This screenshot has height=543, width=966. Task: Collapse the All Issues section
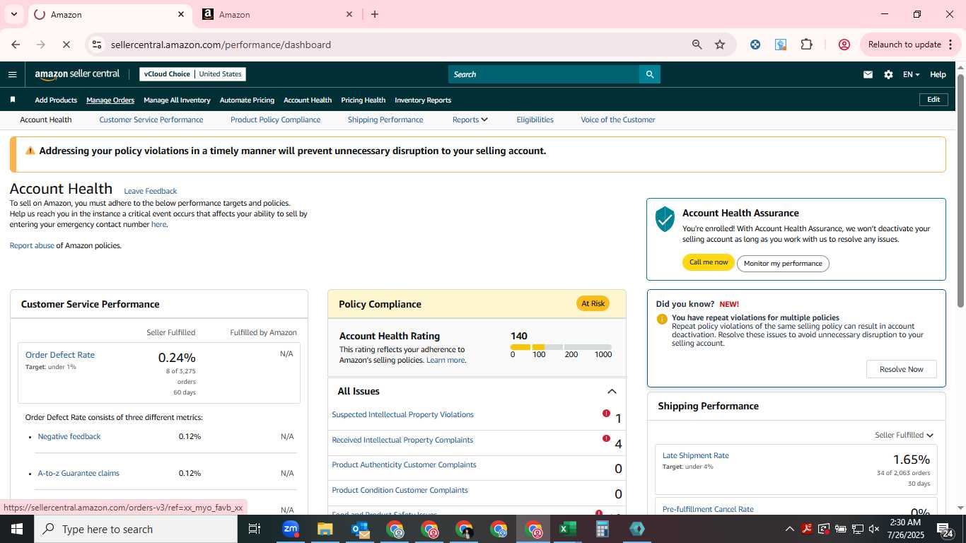(612, 391)
